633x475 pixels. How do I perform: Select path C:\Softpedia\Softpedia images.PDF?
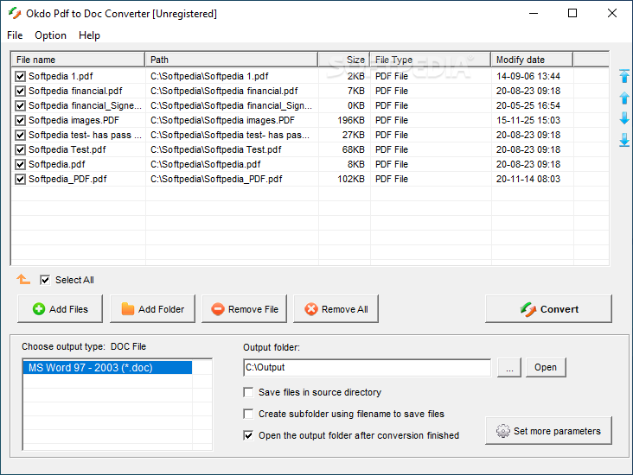click(222, 120)
